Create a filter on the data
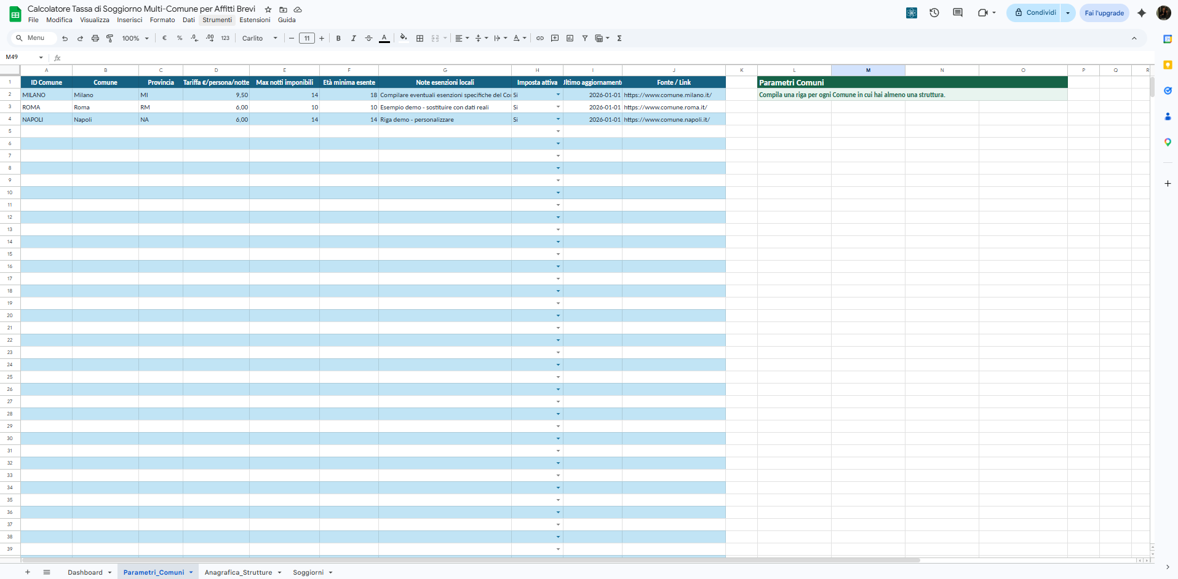The width and height of the screenshot is (1178, 579). 584,38
